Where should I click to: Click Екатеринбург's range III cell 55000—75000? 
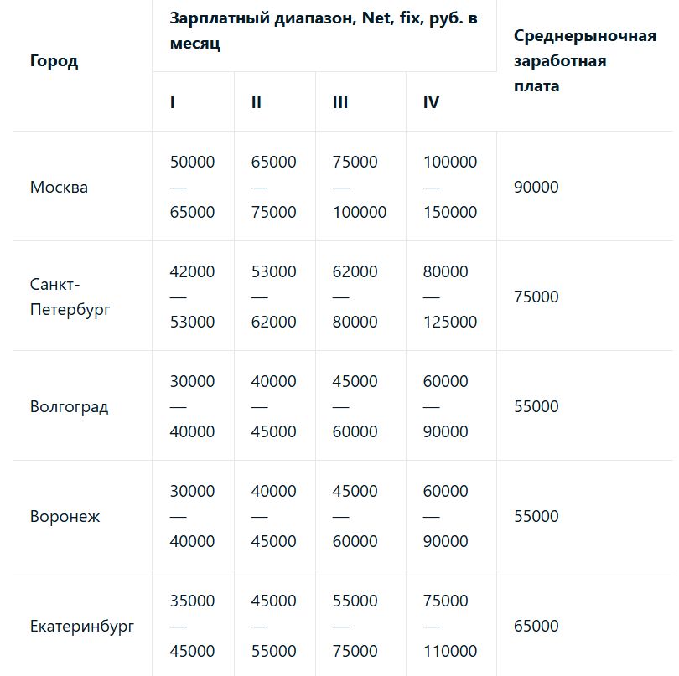(x=355, y=626)
